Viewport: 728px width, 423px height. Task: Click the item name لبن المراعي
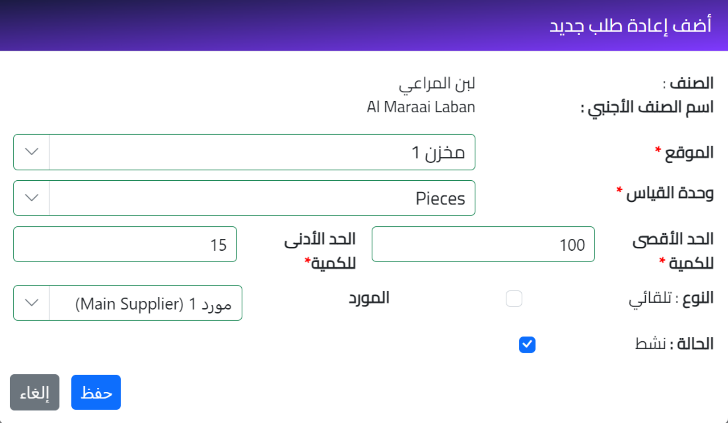click(x=437, y=84)
